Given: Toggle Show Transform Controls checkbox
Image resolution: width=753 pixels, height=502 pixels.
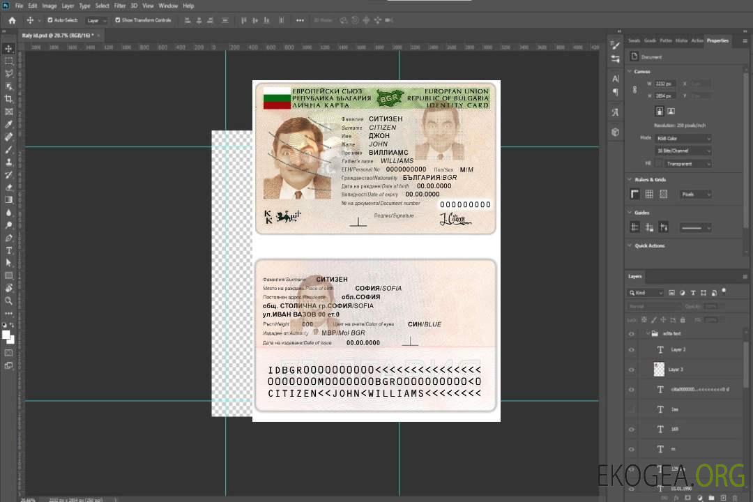Looking at the screenshot, I should tap(118, 20).
